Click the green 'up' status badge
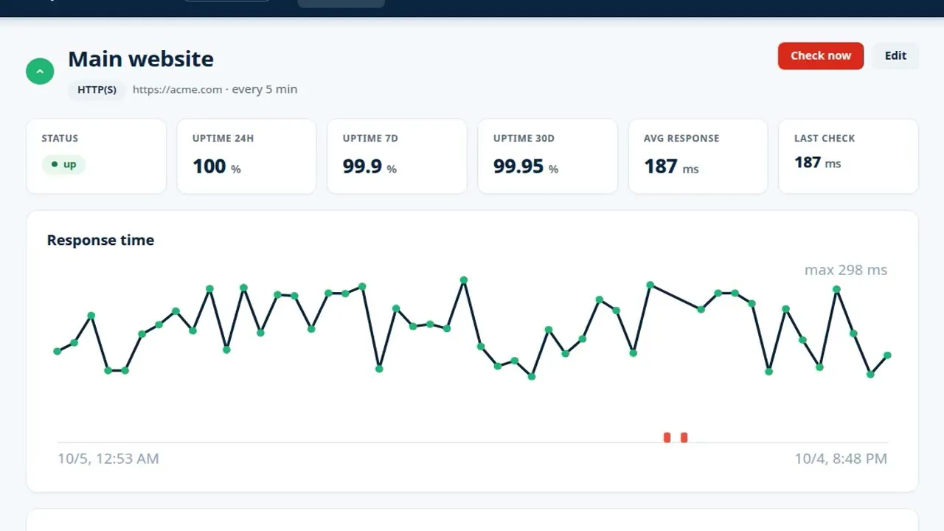 click(63, 164)
